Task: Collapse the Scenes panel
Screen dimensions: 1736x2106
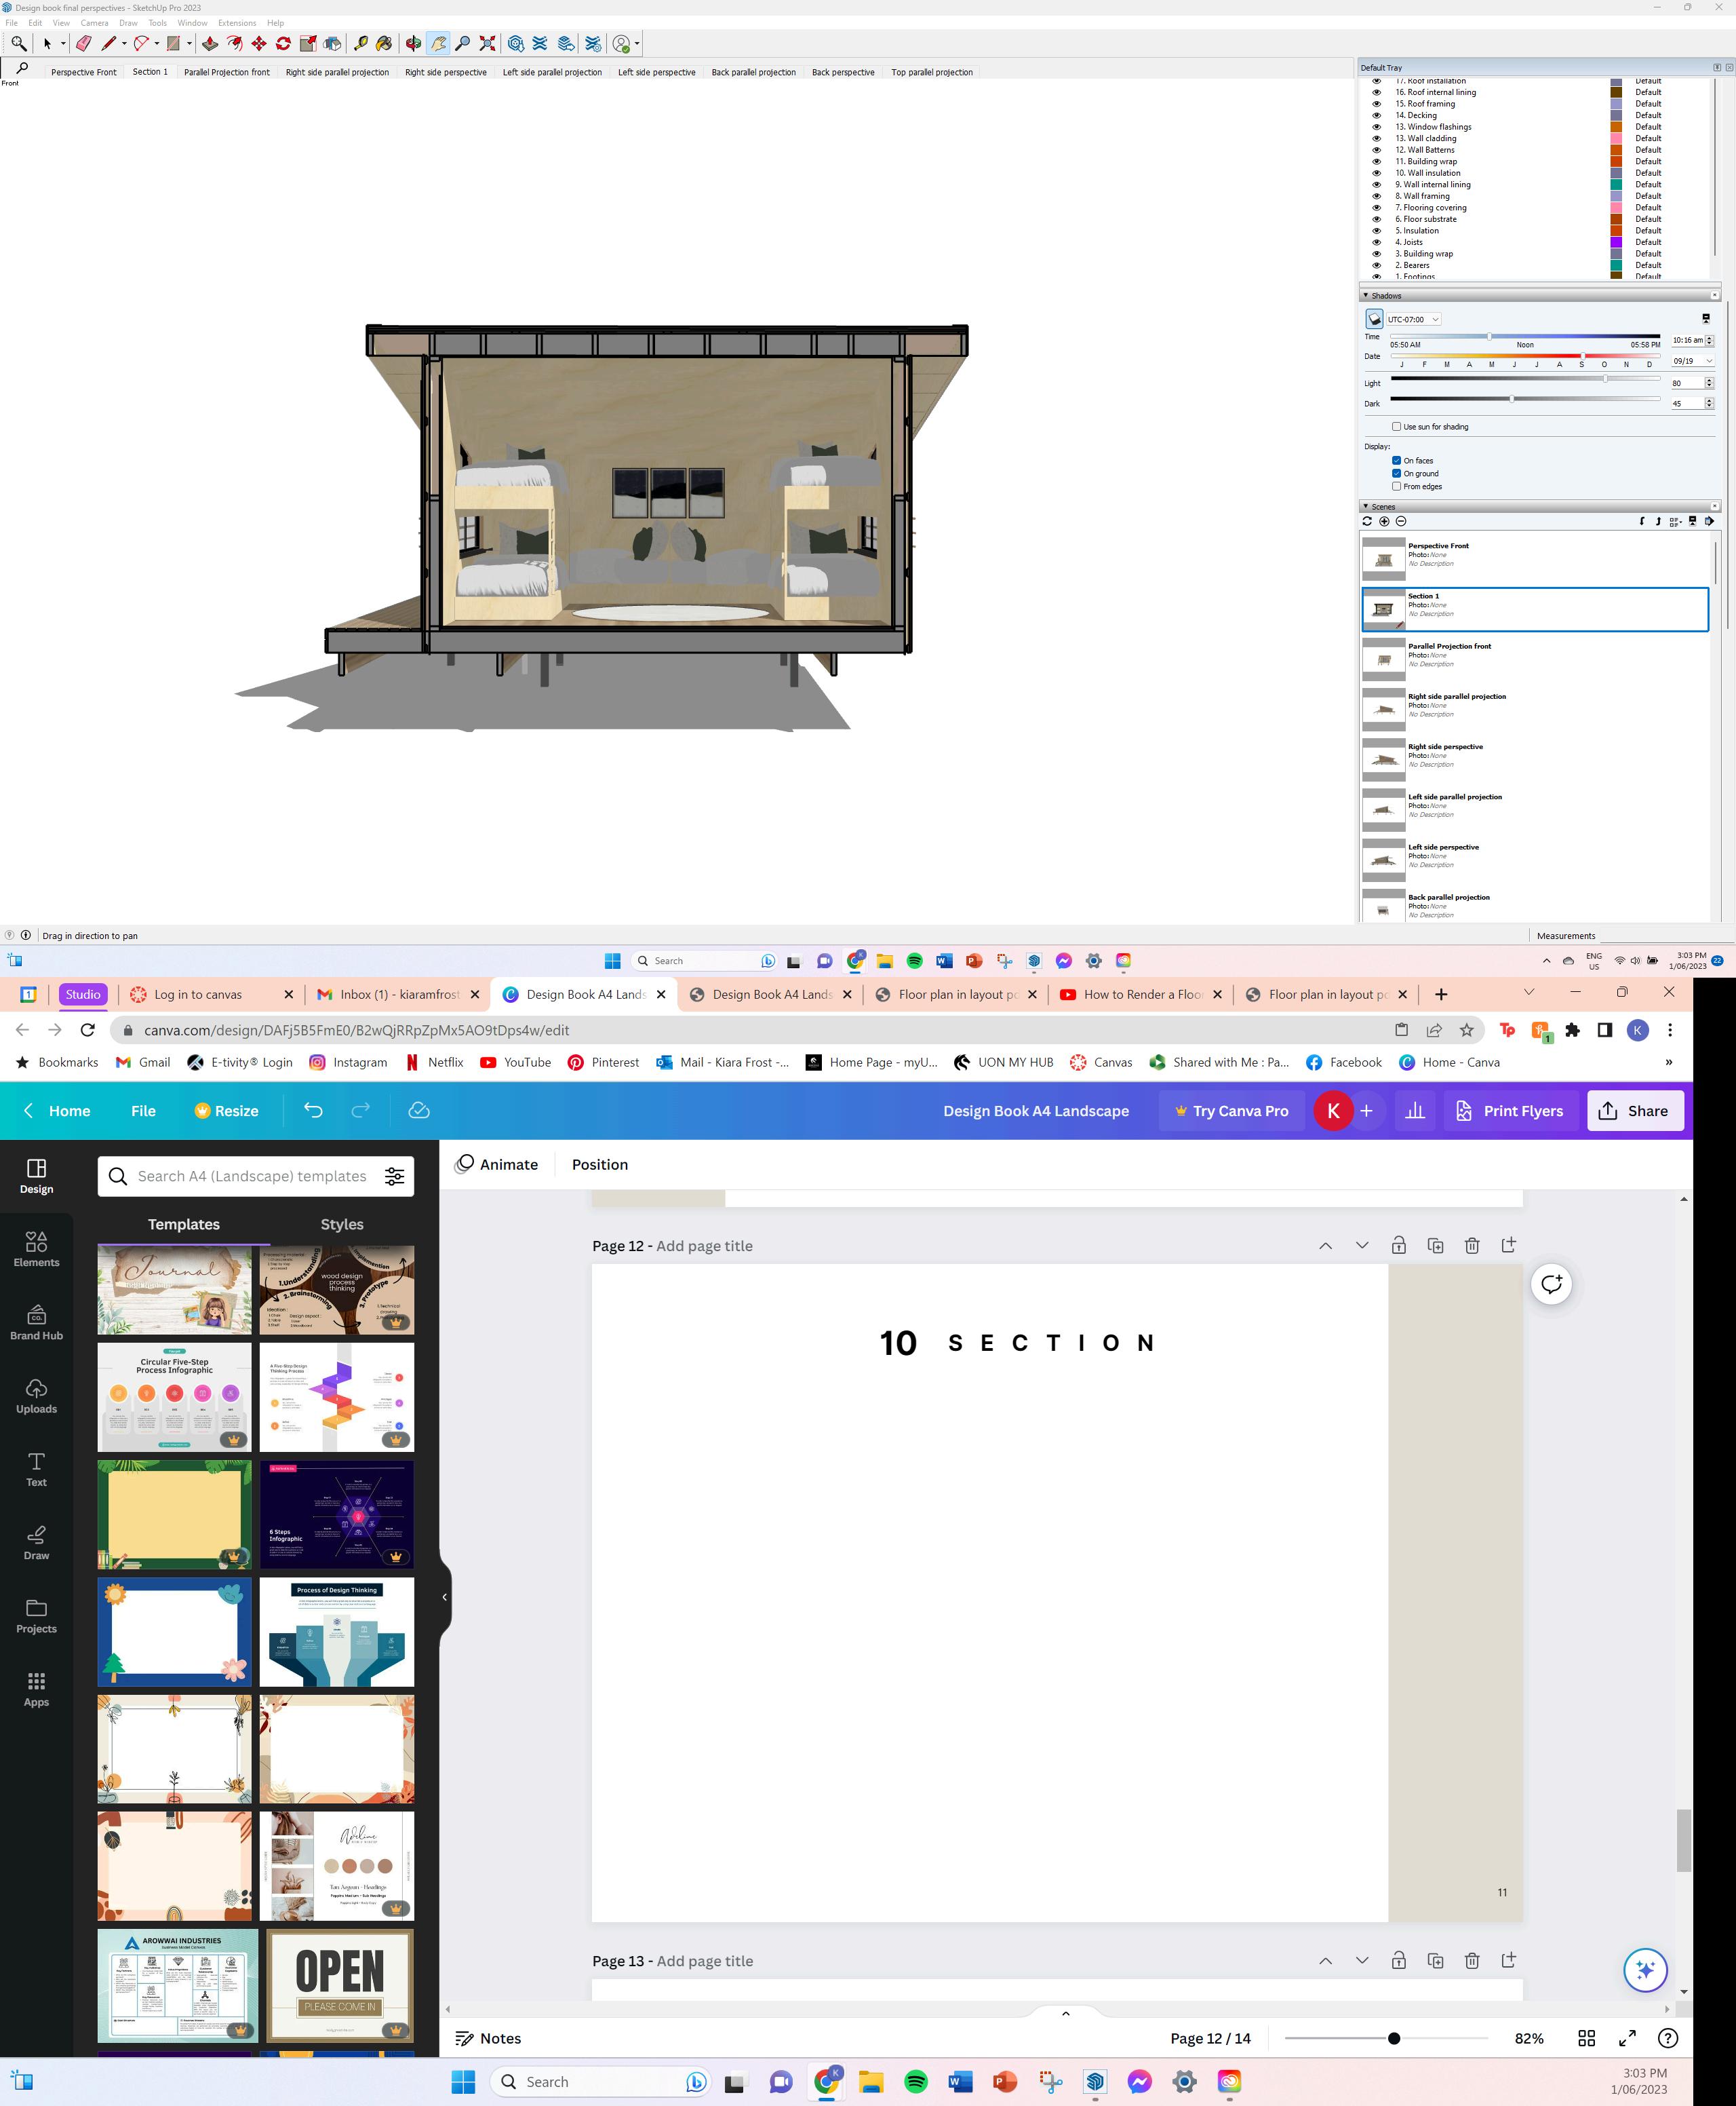Action: [1366, 506]
